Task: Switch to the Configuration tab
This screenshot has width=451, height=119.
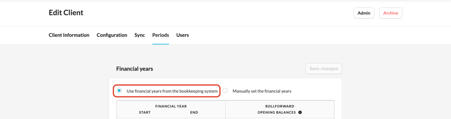Action: pos(112,35)
